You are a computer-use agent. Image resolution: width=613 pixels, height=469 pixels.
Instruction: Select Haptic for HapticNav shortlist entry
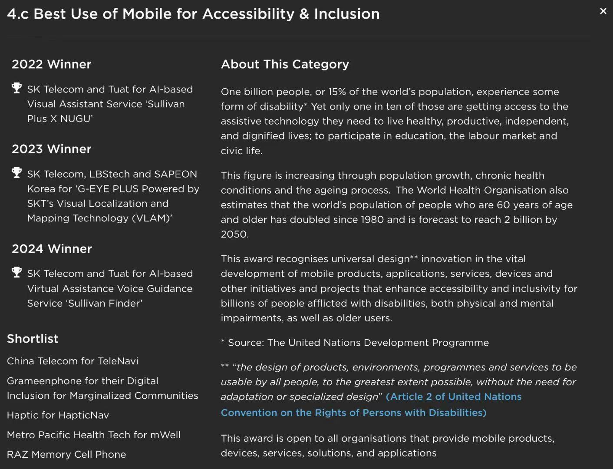tap(58, 415)
